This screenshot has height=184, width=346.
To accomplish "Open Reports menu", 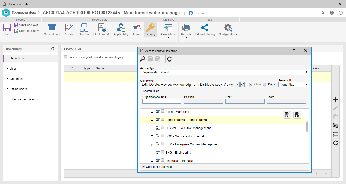I will (x=186, y=31).
